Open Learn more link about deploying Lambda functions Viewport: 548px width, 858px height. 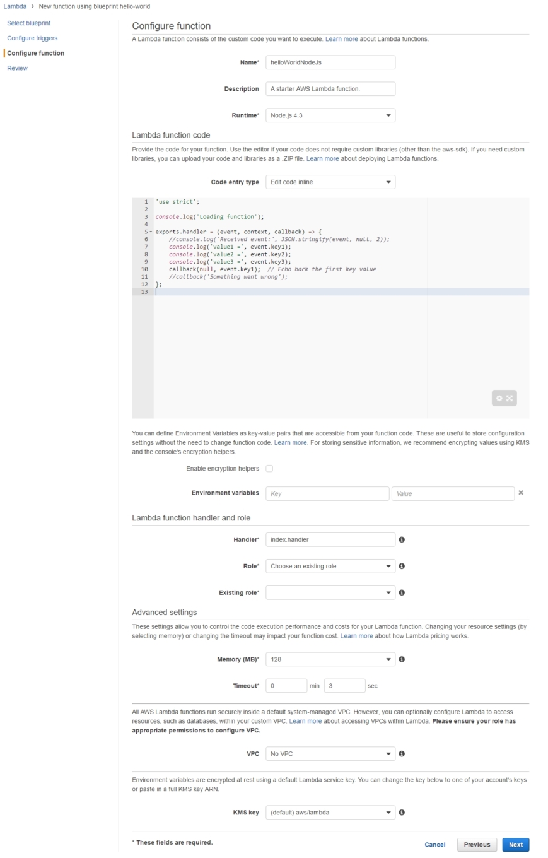coord(322,159)
